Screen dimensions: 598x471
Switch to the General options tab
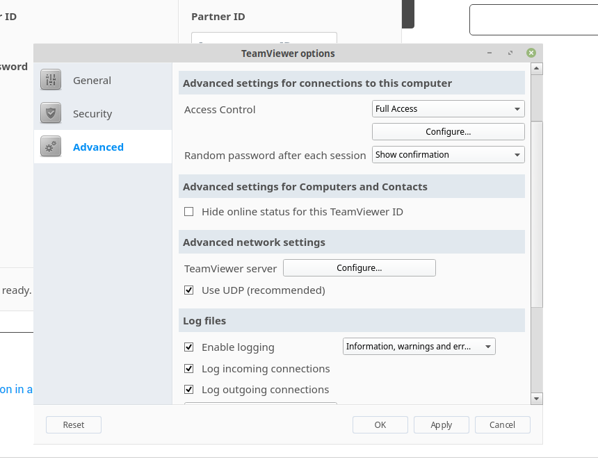click(92, 81)
